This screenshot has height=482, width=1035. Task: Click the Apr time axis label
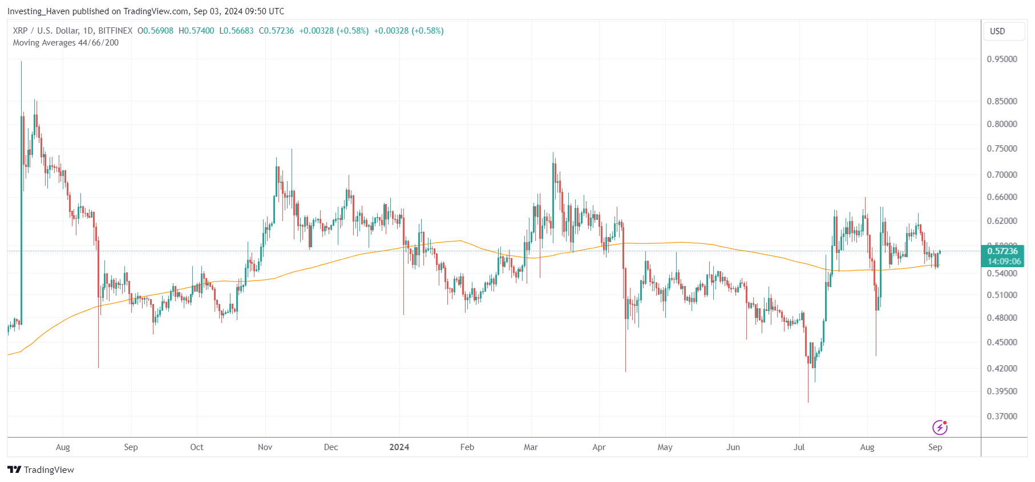pos(599,447)
